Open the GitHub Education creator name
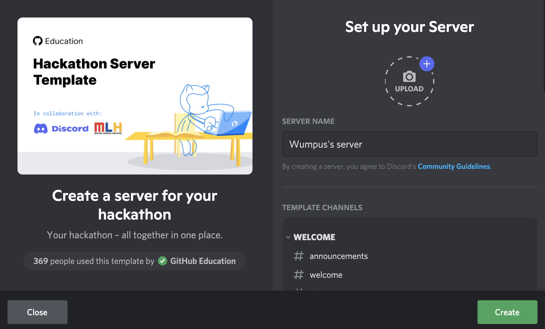Screen dimensions: 545x329 pos(203,261)
